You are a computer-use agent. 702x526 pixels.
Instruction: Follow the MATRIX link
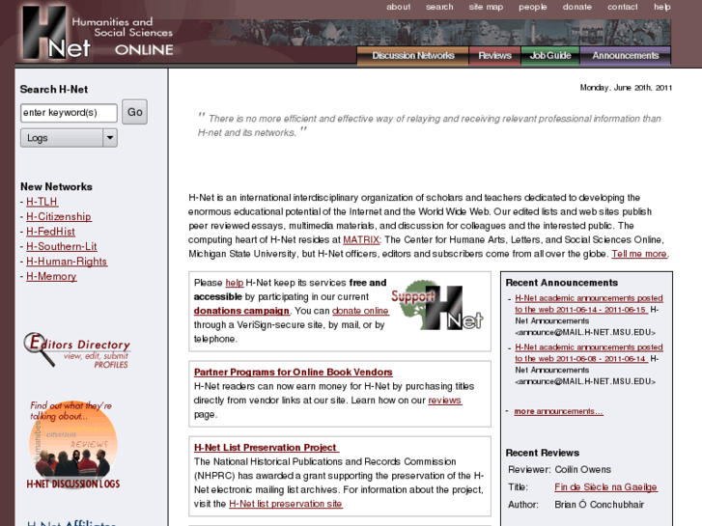(361, 239)
